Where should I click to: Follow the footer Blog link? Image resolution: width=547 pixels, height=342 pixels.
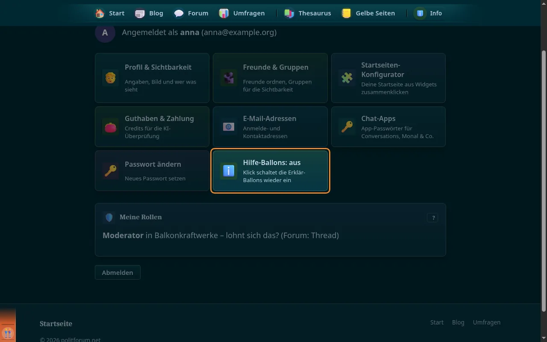(458, 322)
